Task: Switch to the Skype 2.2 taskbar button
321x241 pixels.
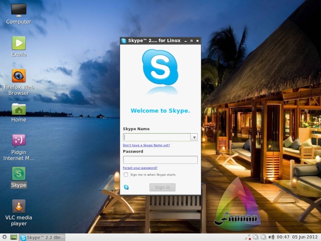Action: pyautogui.click(x=42, y=237)
